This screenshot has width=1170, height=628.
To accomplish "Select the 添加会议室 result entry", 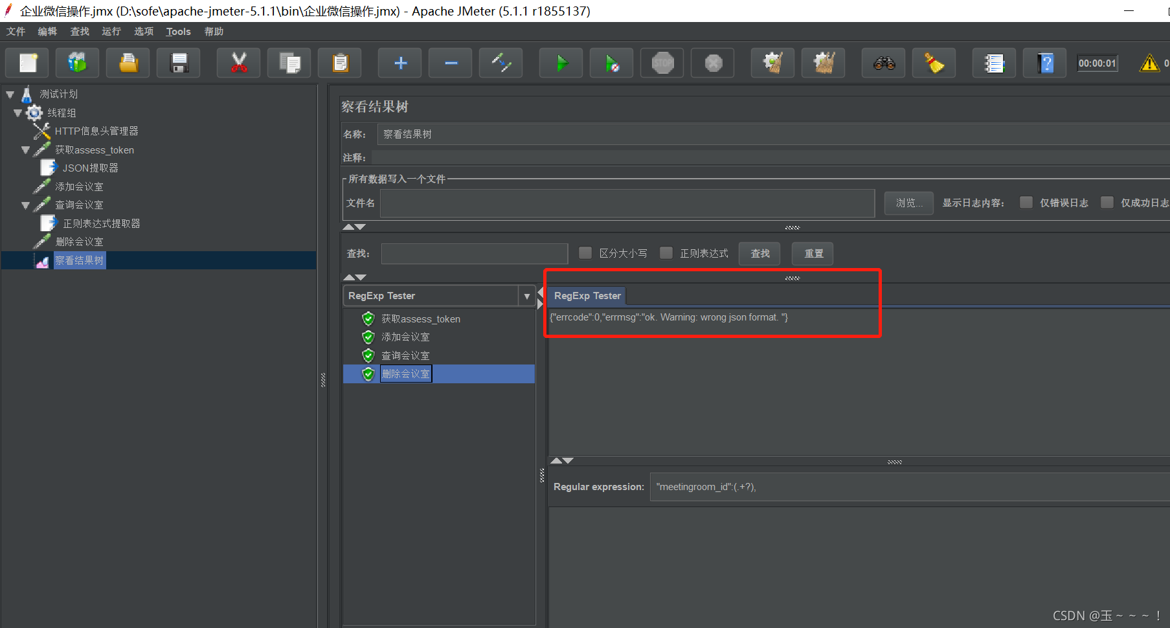I will click(405, 337).
